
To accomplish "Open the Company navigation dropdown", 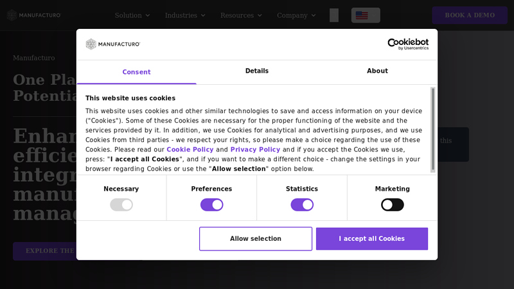I will tap(296, 15).
